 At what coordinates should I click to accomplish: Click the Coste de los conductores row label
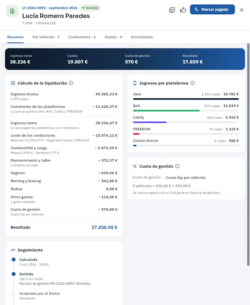coord(33,135)
